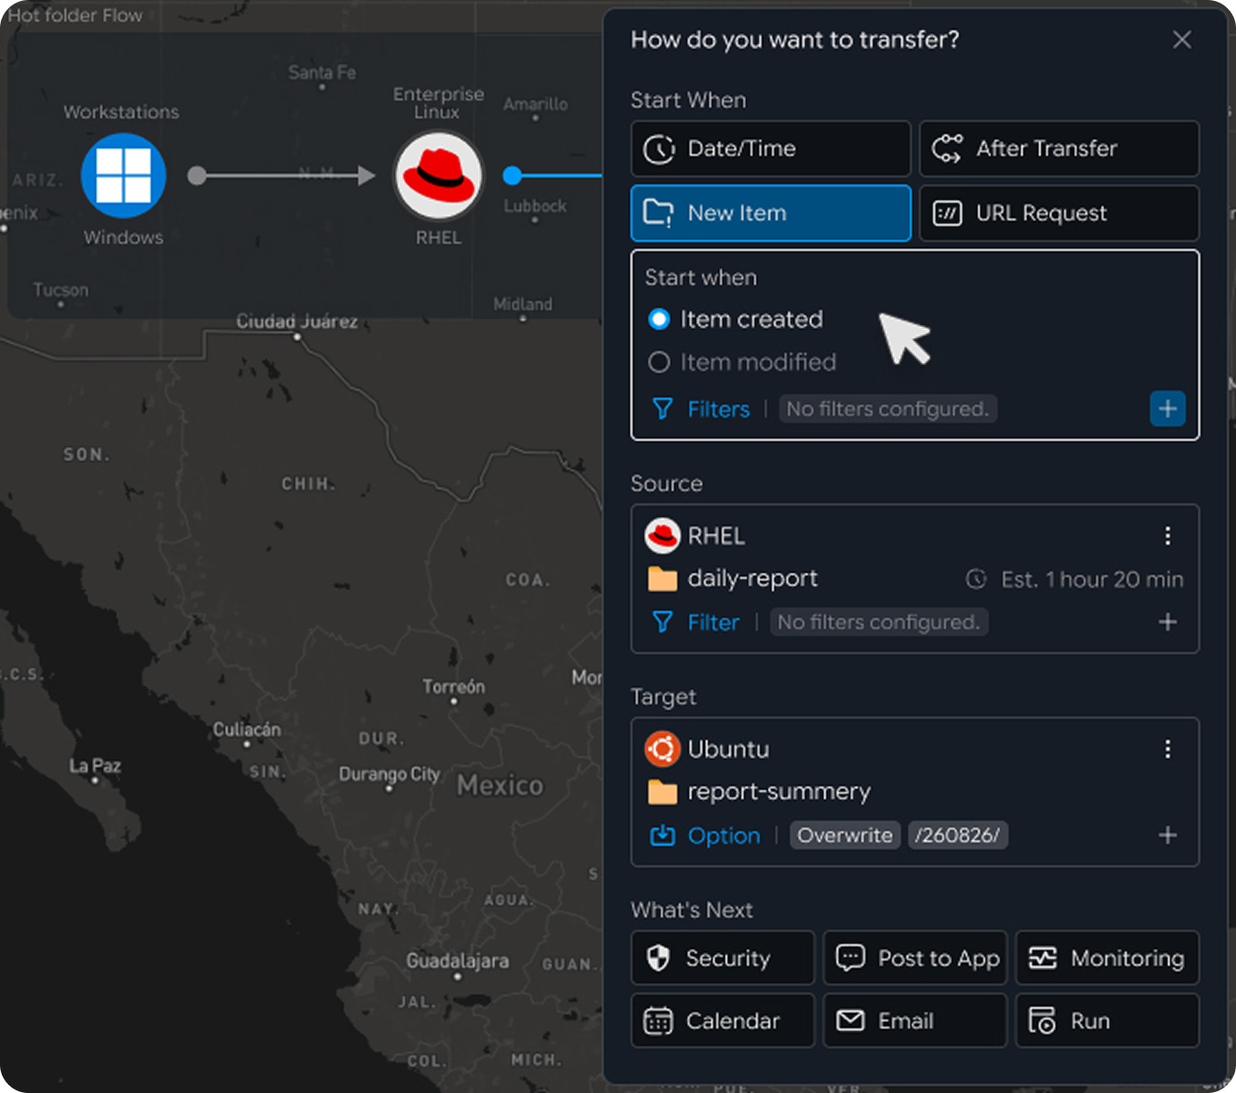Open the RHEL source options menu
1236x1093 pixels.
coord(1168,536)
